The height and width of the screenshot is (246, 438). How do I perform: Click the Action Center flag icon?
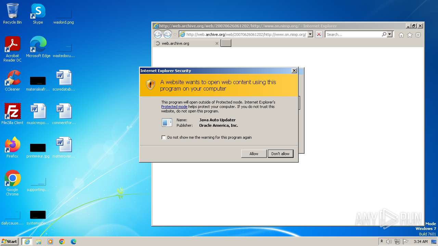tap(405, 242)
